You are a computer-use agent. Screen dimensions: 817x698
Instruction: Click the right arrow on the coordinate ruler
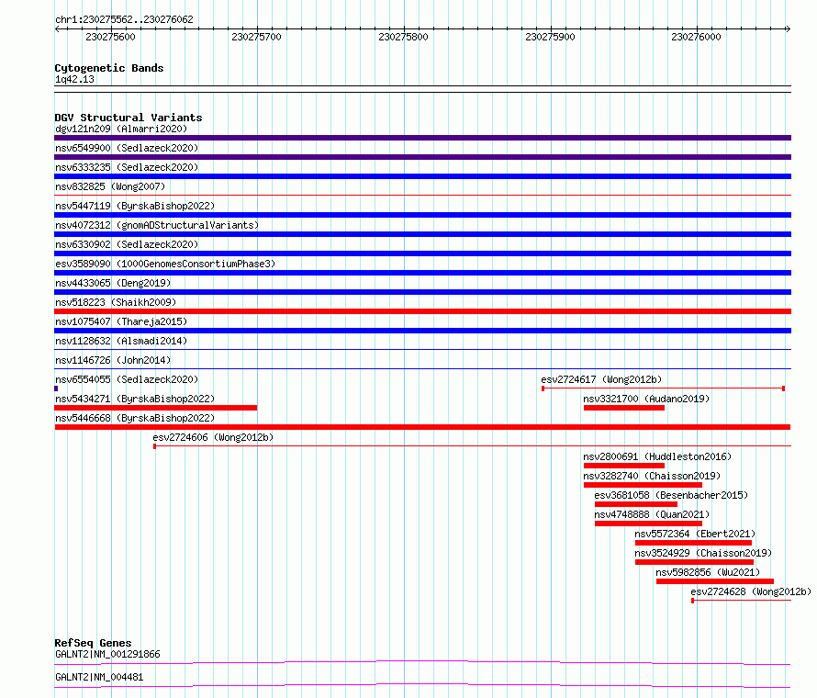click(788, 28)
